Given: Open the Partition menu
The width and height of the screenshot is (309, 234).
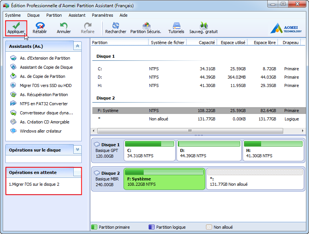Looking at the screenshot, I should tap(54, 15).
